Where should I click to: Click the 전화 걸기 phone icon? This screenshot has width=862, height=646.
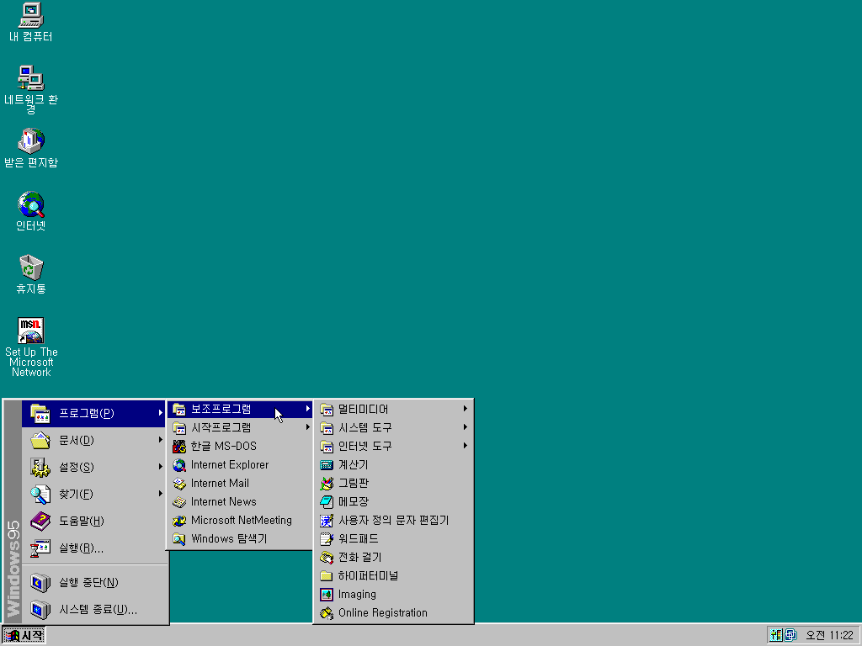(327, 558)
